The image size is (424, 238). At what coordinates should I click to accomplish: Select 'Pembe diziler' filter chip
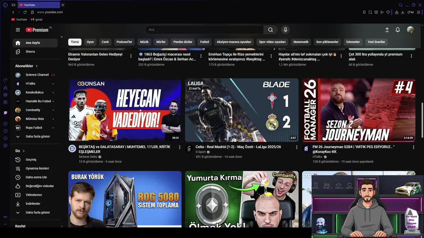coord(183,42)
